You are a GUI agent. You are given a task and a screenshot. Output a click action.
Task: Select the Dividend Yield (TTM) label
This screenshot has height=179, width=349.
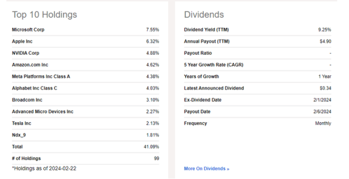tap(206, 30)
